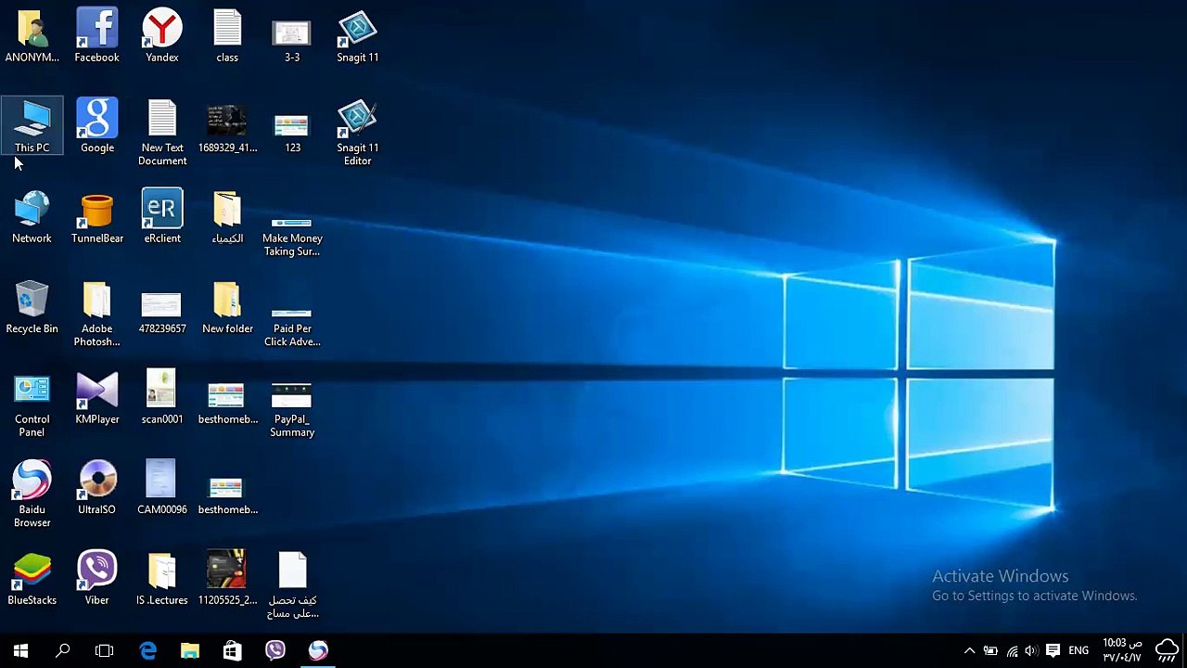Click the Snagit 11 desktop shortcut
This screenshot has height=668, width=1187.
click(357, 36)
